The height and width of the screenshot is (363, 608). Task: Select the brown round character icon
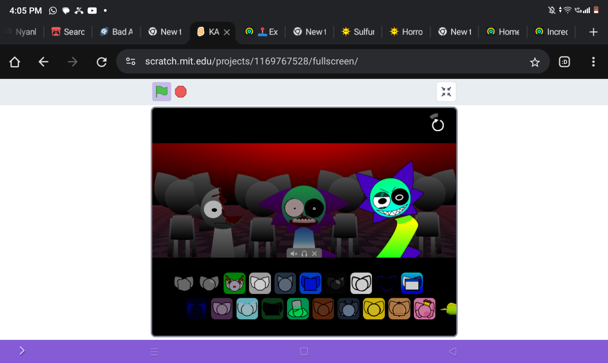(x=323, y=309)
